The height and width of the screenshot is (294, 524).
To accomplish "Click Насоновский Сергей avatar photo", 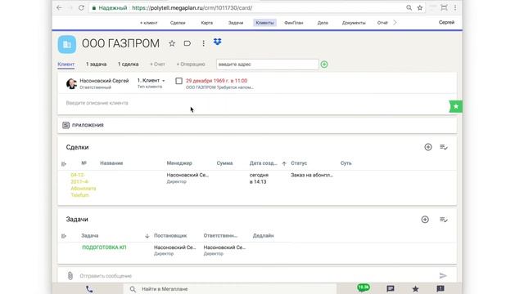I will 71,83.
